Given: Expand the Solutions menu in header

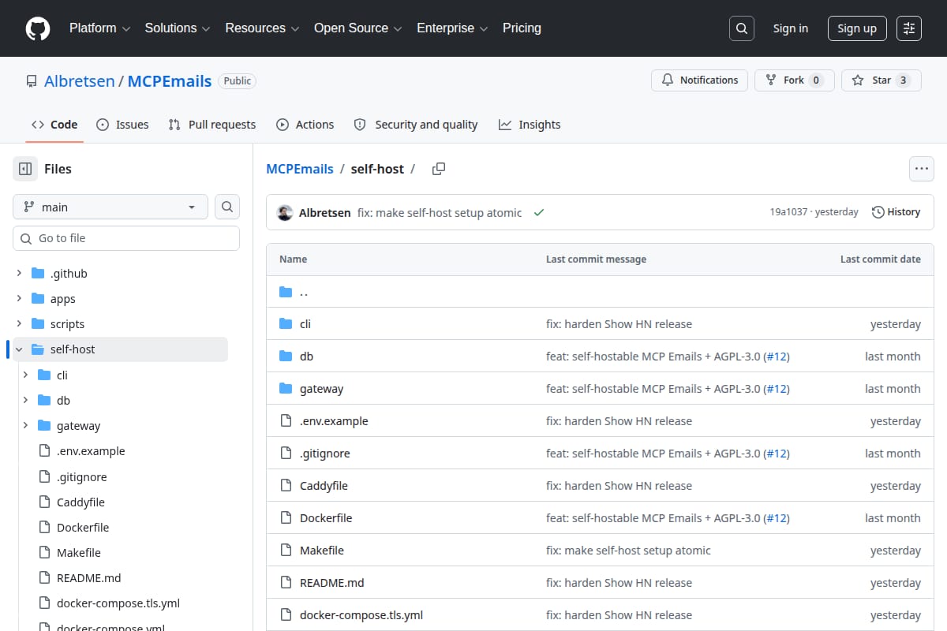Looking at the screenshot, I should click(178, 28).
